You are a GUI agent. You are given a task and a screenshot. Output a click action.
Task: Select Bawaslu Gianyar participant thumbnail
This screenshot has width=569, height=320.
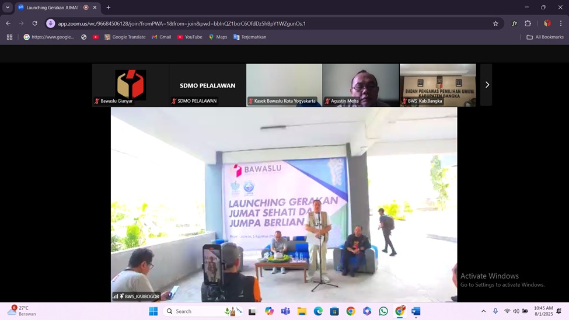[x=130, y=85]
